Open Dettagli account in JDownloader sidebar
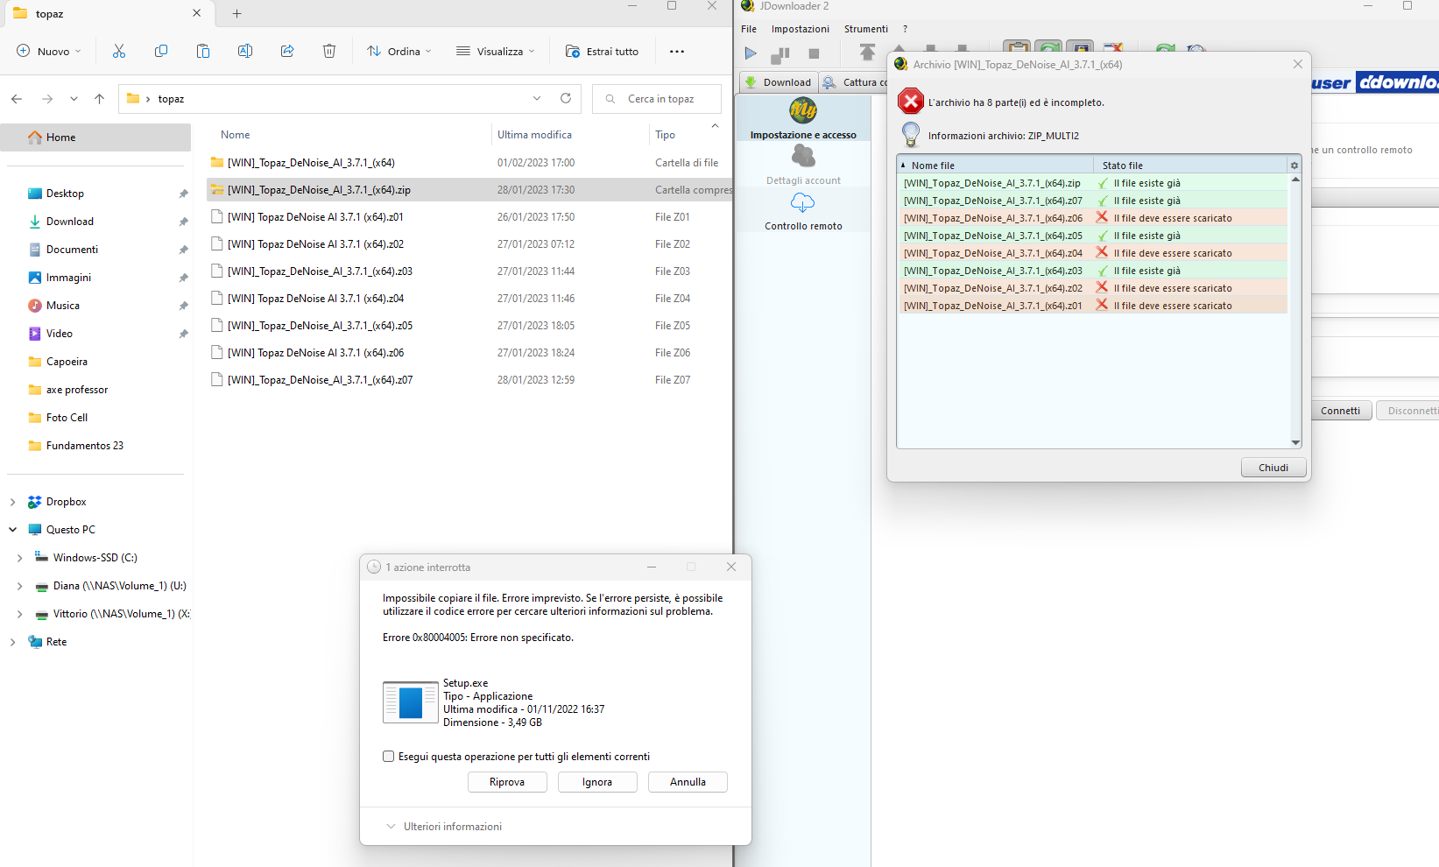 [803, 165]
